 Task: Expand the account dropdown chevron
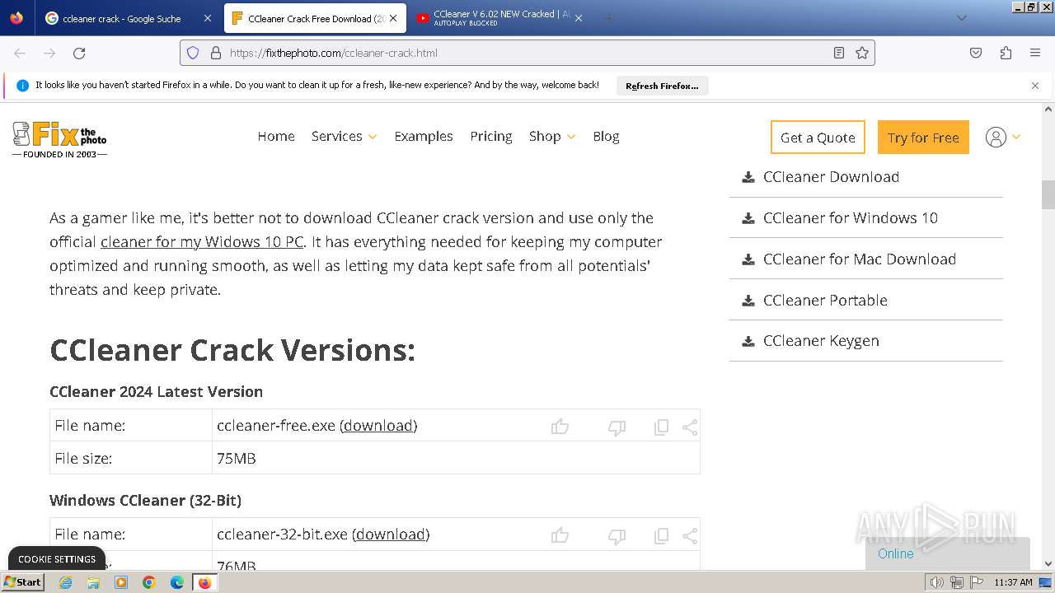[1016, 137]
